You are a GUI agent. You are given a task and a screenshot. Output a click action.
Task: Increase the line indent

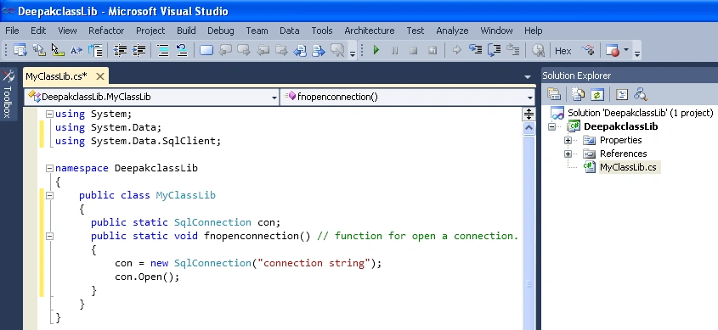point(139,50)
